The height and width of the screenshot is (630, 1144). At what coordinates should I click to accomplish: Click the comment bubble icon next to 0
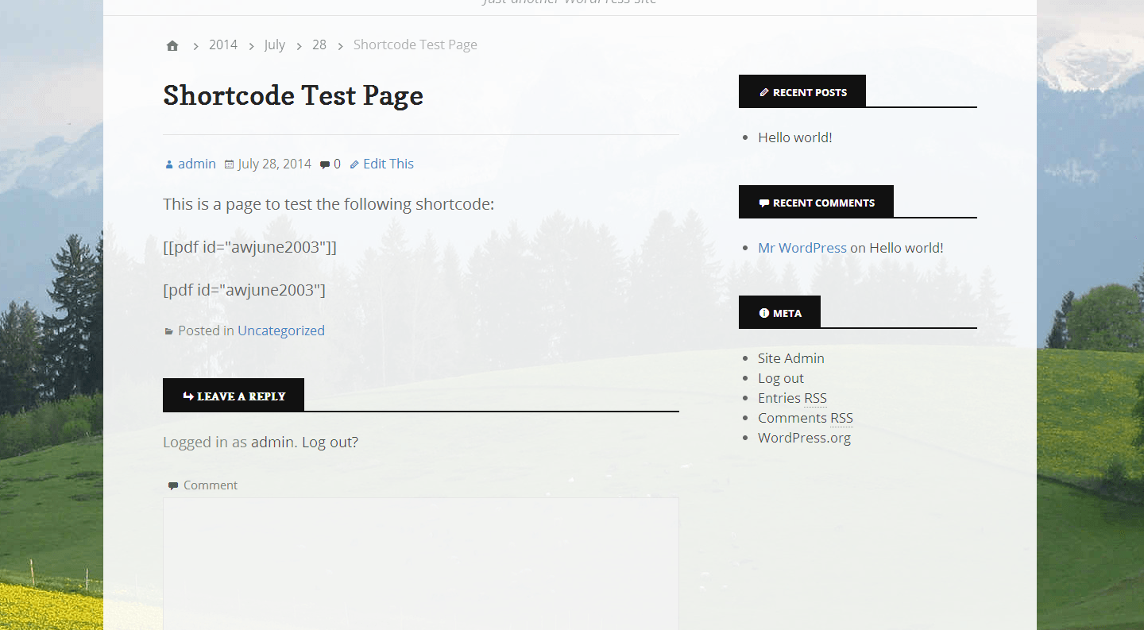pos(324,164)
